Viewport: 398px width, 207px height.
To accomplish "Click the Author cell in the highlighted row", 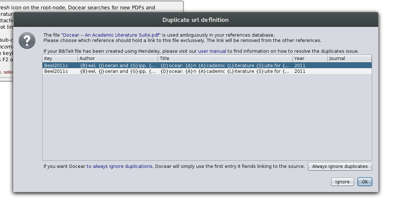I will [118, 65].
